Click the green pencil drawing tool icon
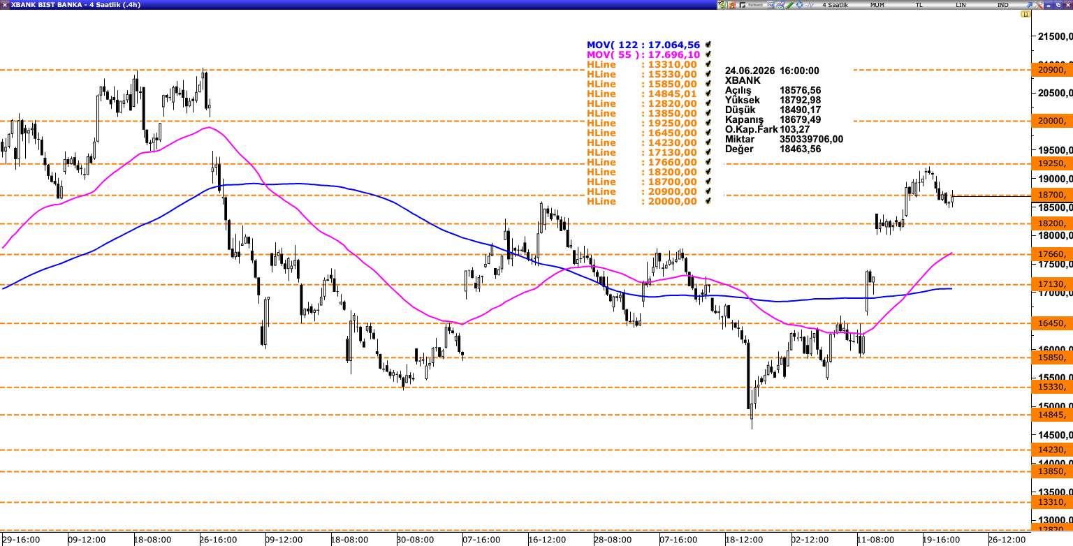The height and width of the screenshot is (546, 1073). click(x=789, y=5)
